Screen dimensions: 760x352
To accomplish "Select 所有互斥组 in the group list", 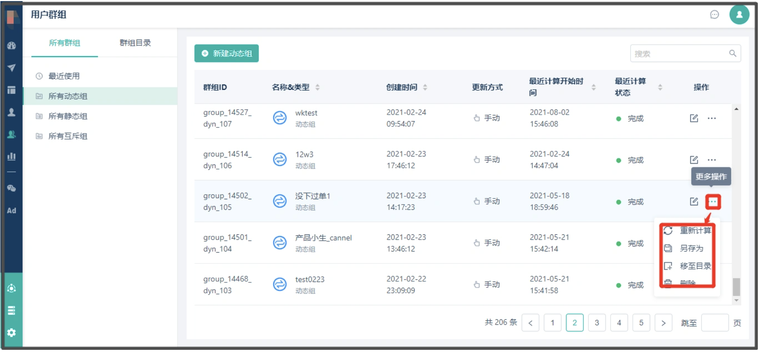I will (x=100, y=136).
